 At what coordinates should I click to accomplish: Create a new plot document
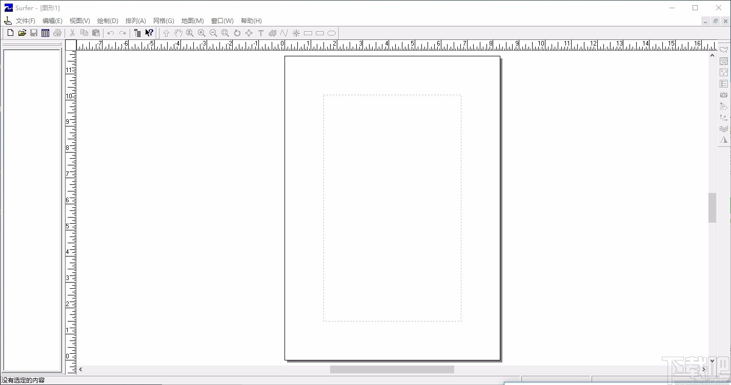pos(10,33)
